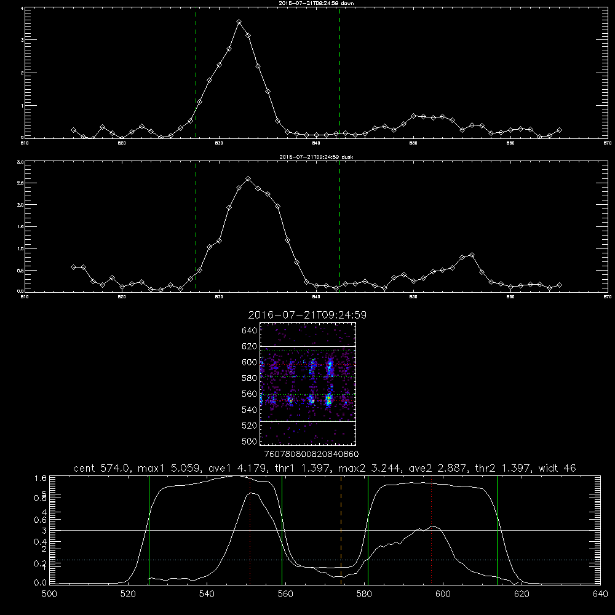Click the y-axis label 640 of spectral image
The image size is (615, 615).
[250, 331]
